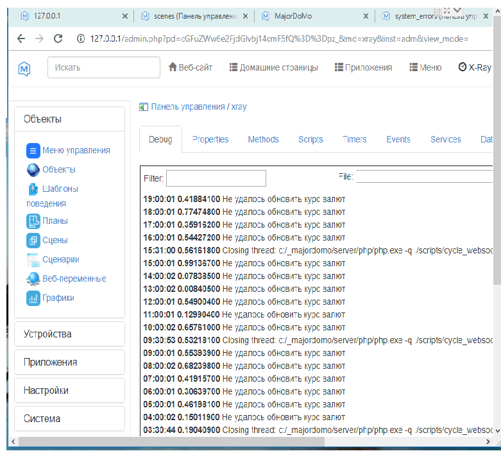
Task: Click the Filter input field
Action: click(x=216, y=178)
